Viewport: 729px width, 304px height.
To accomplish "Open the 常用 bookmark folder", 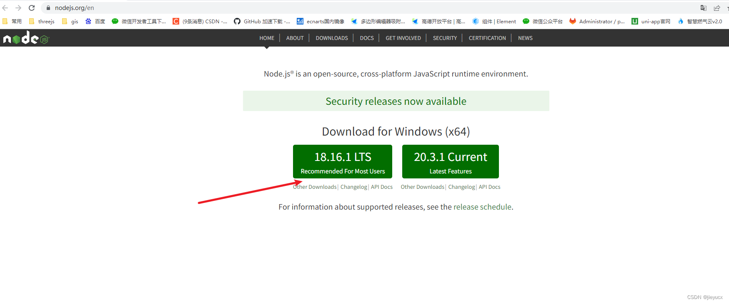I will [12, 21].
